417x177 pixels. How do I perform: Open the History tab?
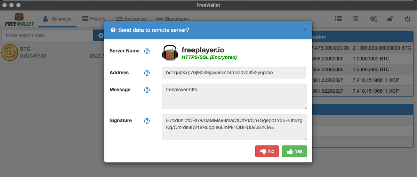point(94,19)
